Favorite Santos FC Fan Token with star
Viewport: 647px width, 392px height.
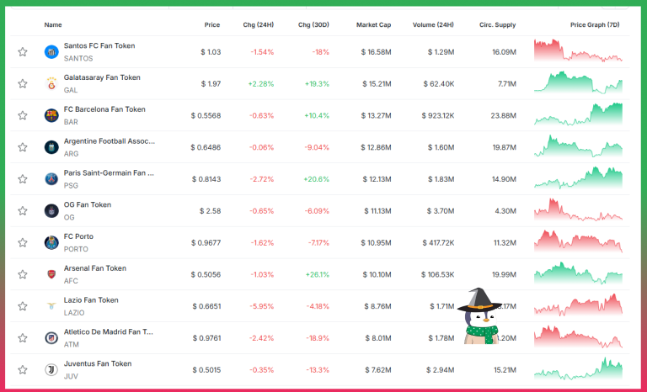(x=23, y=52)
